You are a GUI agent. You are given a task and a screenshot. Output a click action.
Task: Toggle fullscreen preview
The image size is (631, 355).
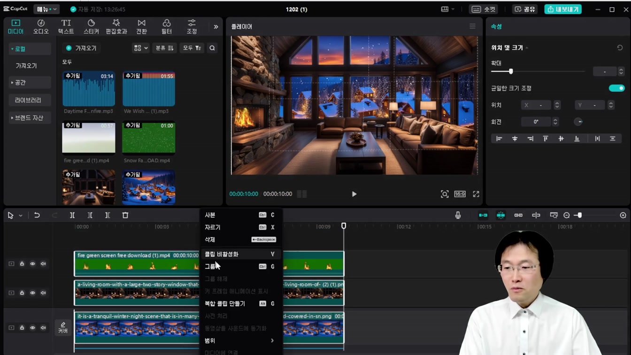coord(476,194)
